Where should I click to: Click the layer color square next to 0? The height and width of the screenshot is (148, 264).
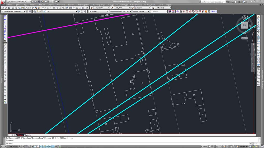tap(47, 12)
